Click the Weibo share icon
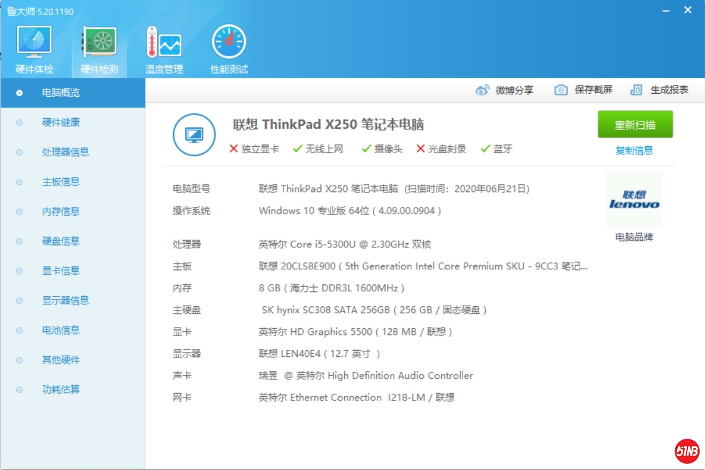 click(482, 90)
